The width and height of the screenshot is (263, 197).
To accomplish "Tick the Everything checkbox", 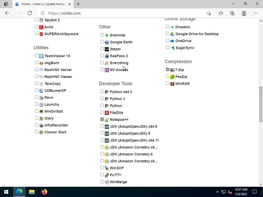I will [x=102, y=63].
